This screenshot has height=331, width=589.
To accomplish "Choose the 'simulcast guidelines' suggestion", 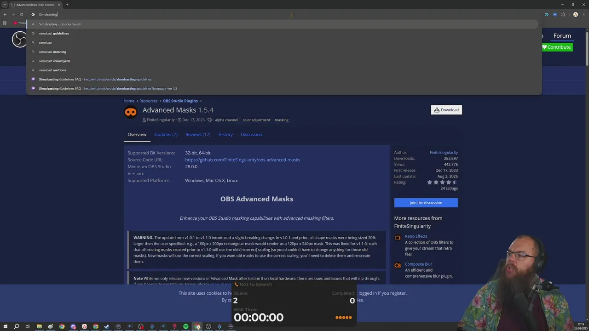I will tap(283, 33).
